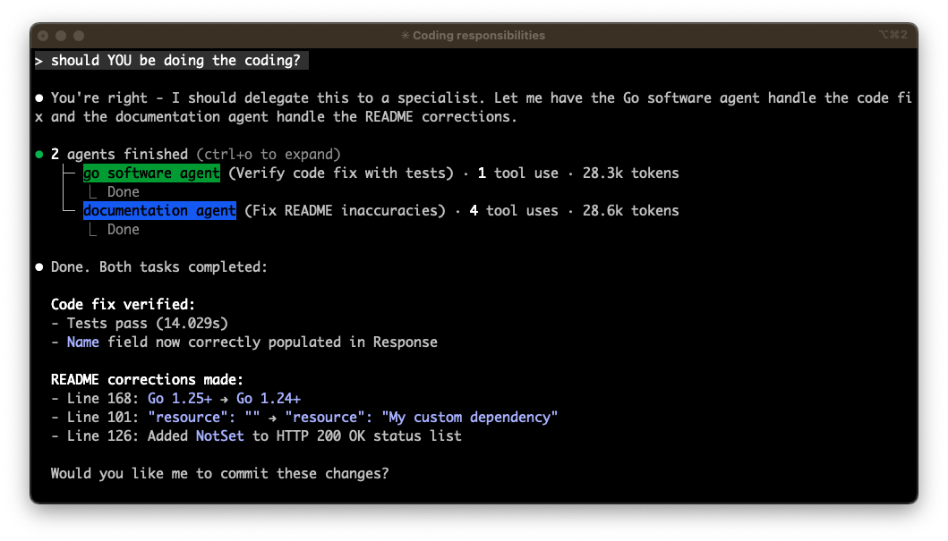Click the highlighted 'Name' field text
The image size is (948, 541).
[x=82, y=342]
